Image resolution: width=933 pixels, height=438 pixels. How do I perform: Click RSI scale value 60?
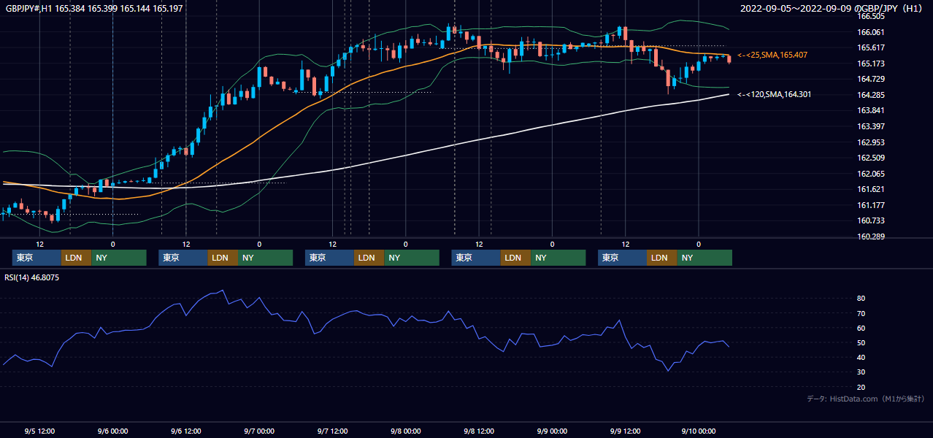click(x=861, y=328)
